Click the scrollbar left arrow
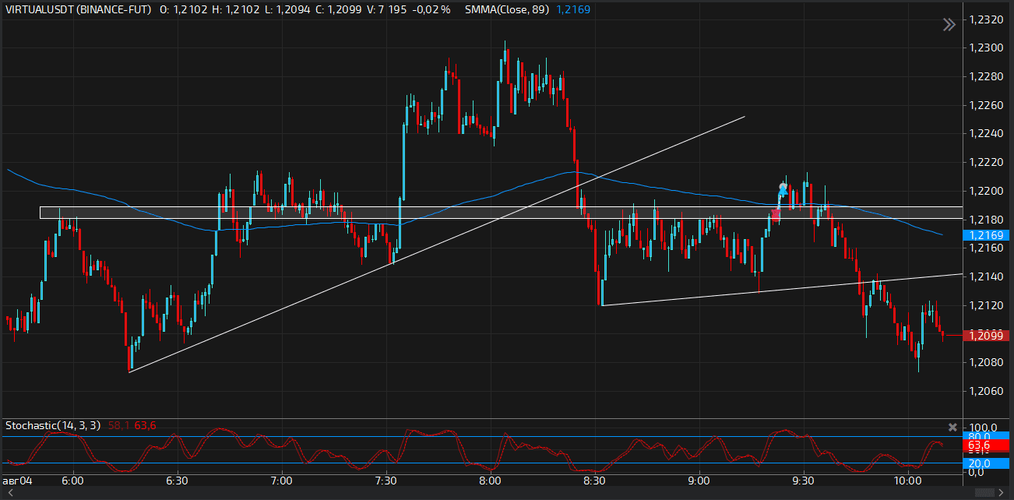The image size is (1014, 500). click(9, 493)
